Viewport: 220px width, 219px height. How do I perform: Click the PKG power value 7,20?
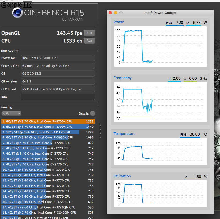(x=179, y=23)
